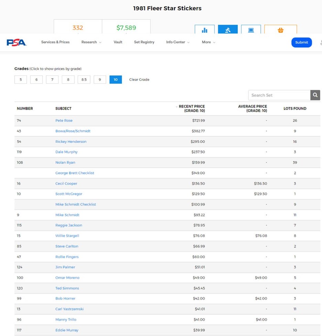Viewport: 322px width, 336px height.
Task: Select grade 8.5 filter
Action: 84,80
